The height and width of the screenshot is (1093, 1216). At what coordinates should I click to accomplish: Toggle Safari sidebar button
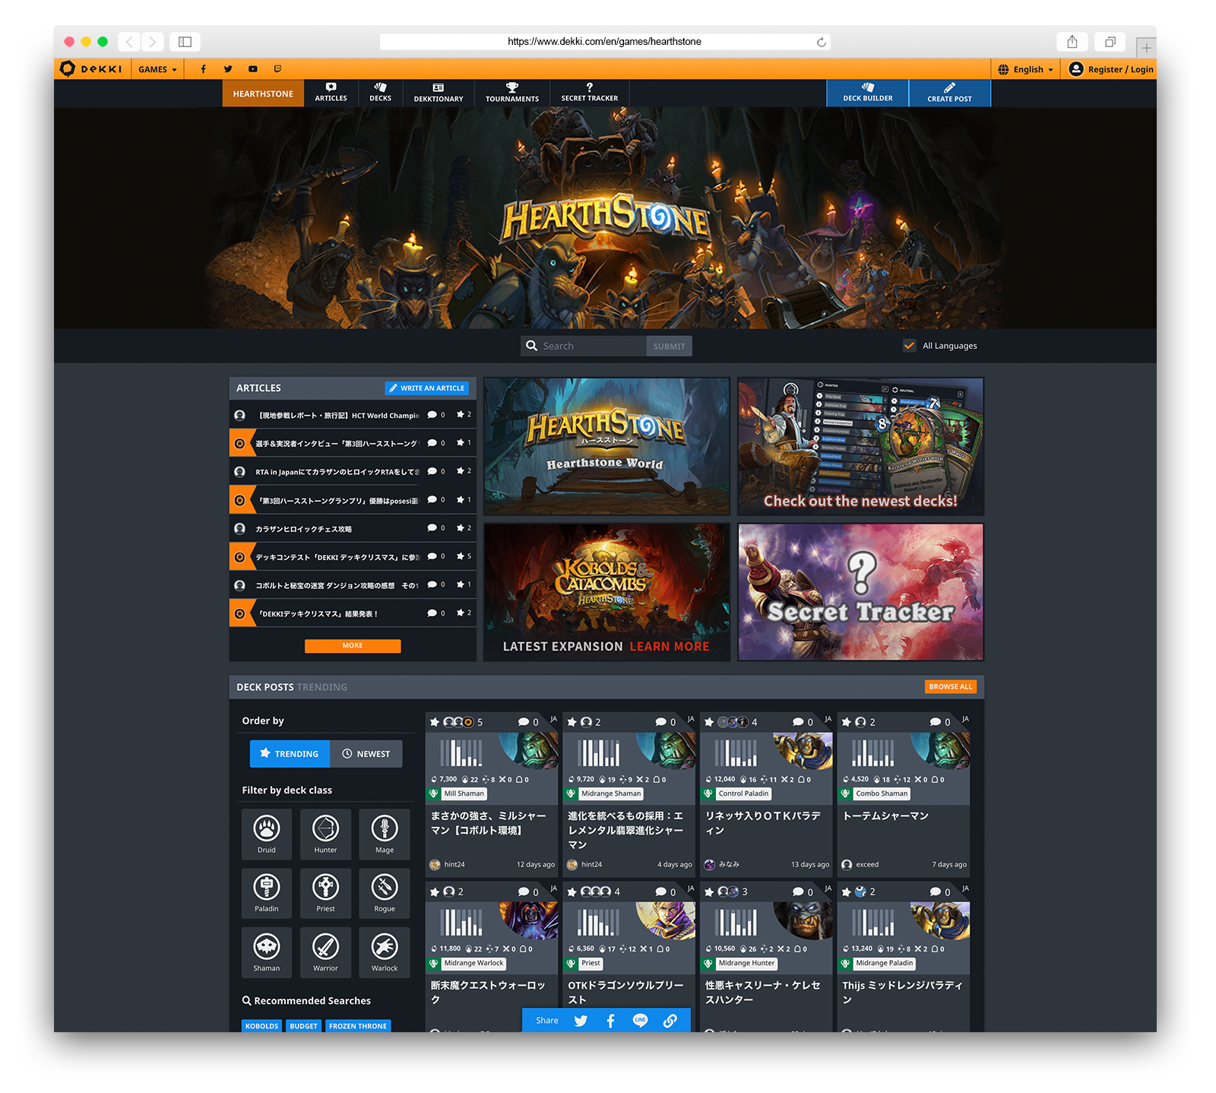(x=185, y=42)
